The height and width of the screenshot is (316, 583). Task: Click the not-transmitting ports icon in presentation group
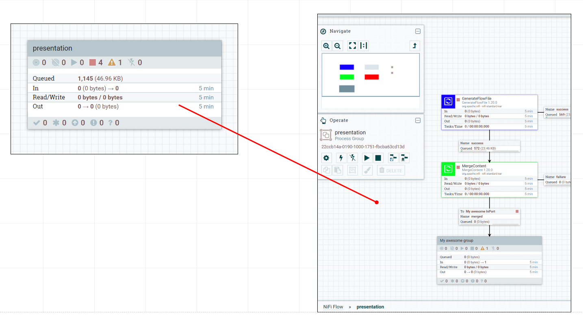point(56,62)
